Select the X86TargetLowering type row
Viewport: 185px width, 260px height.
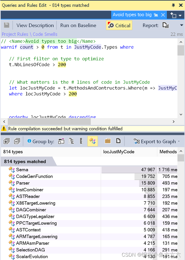(x=89, y=203)
